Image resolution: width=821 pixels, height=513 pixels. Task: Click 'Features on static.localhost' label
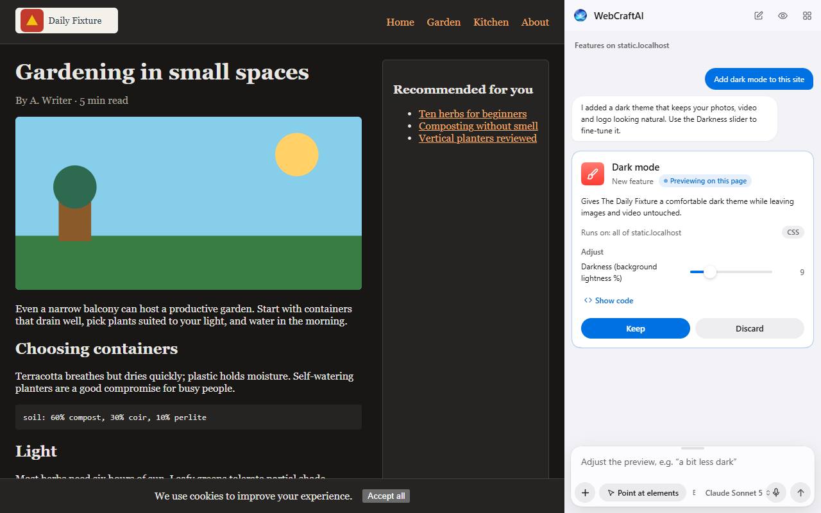(622, 46)
